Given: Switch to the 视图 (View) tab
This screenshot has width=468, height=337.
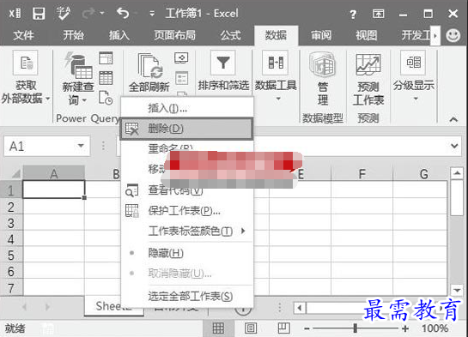Looking at the screenshot, I should pos(366,35).
